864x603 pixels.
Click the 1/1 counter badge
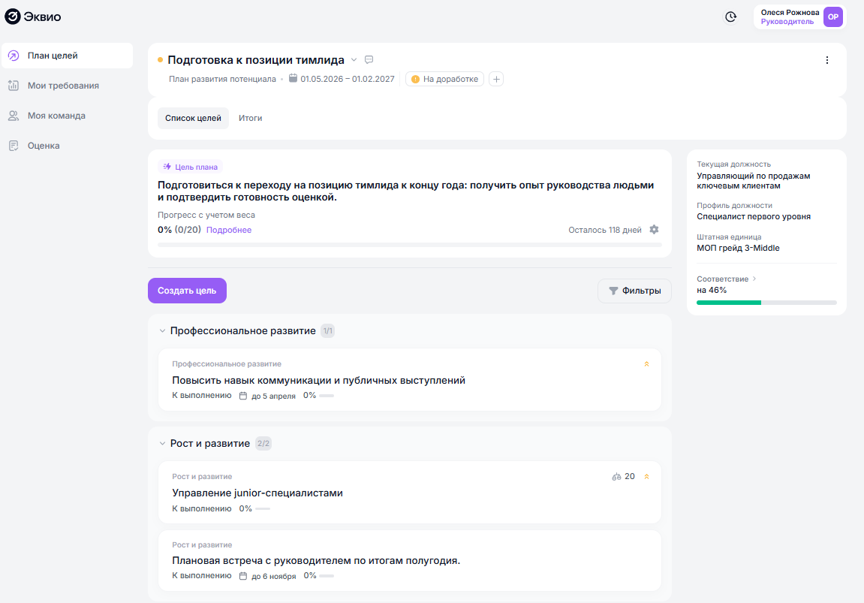(x=328, y=330)
